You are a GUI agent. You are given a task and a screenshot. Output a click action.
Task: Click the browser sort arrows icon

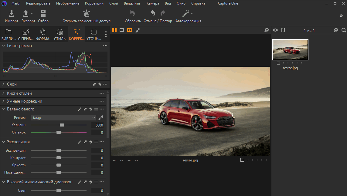coord(283,30)
